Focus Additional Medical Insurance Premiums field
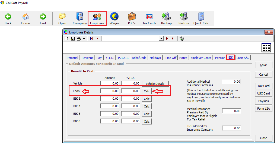277x145 pixels. tap(231, 82)
